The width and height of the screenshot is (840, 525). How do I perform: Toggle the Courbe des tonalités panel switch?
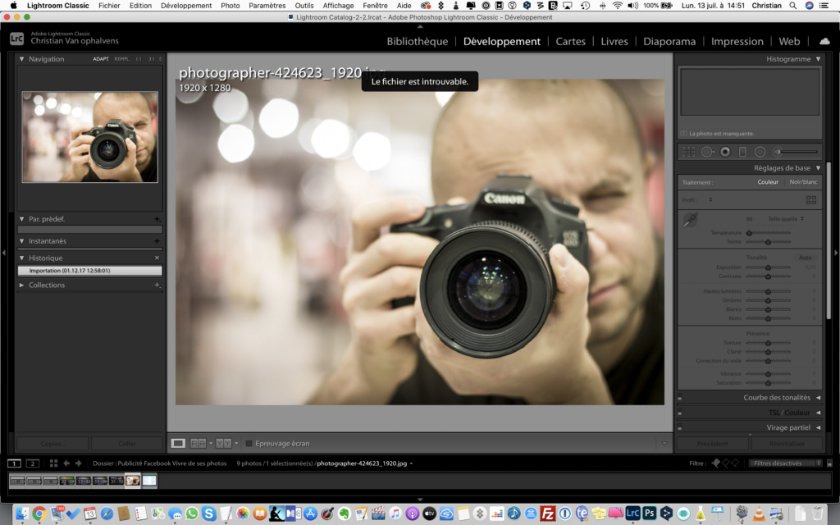(x=680, y=398)
